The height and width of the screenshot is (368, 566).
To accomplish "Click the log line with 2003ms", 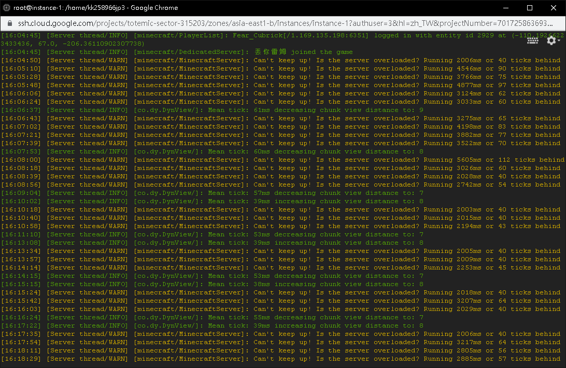I will tap(280, 210).
